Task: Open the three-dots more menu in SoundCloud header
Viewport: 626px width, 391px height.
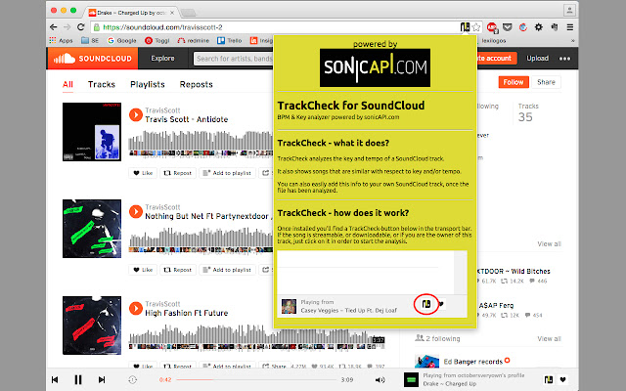Action: pyautogui.click(x=564, y=59)
